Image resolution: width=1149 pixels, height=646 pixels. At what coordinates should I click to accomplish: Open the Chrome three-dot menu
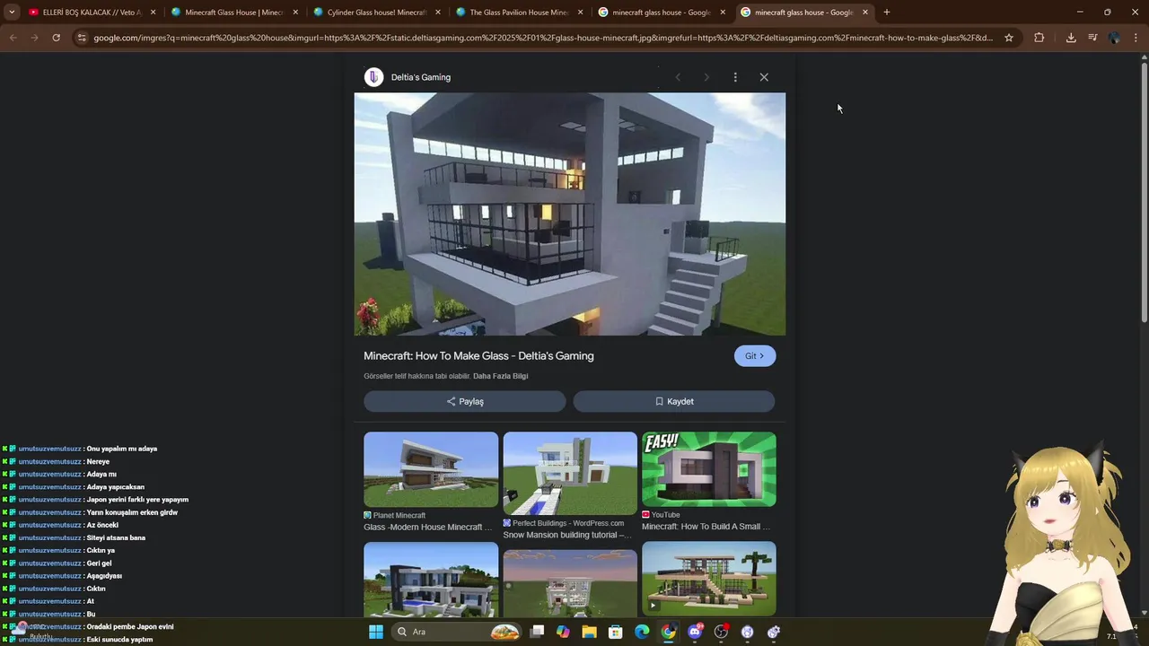[1136, 38]
